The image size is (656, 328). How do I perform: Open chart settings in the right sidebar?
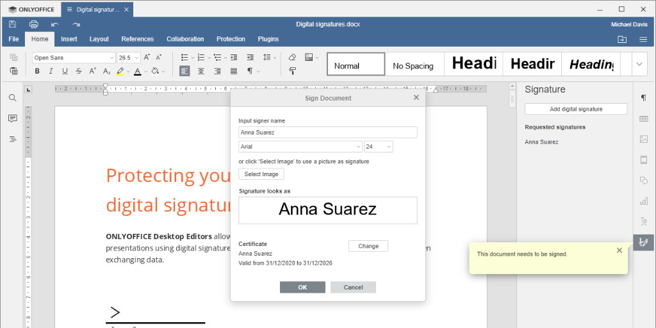click(x=643, y=201)
